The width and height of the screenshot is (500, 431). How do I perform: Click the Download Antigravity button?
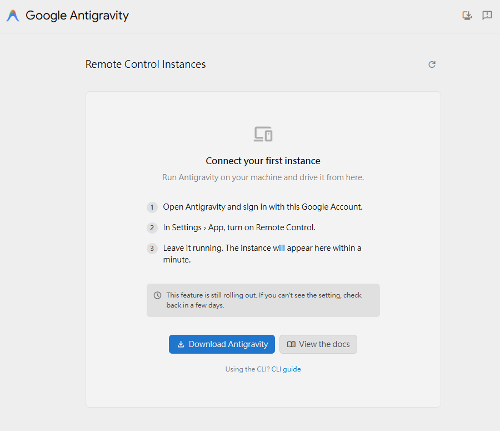(x=222, y=344)
